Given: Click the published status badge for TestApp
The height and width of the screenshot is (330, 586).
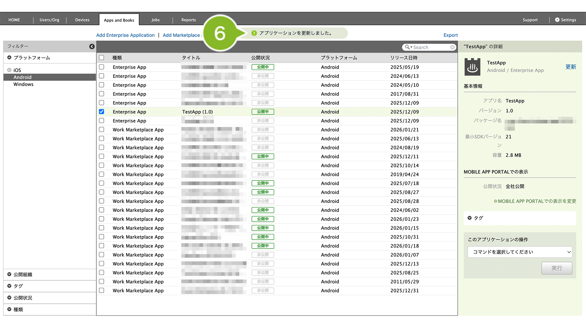Looking at the screenshot, I should click(x=263, y=112).
